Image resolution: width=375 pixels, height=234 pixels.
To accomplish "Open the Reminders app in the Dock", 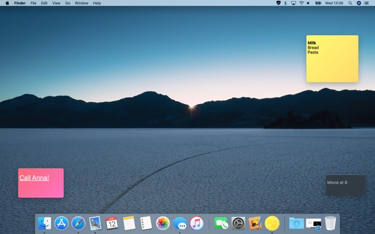I will tap(146, 223).
